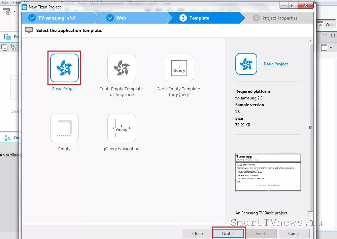The image size is (337, 239).
Task: Click the new wizard toolbar icon
Action: pos(7,11)
